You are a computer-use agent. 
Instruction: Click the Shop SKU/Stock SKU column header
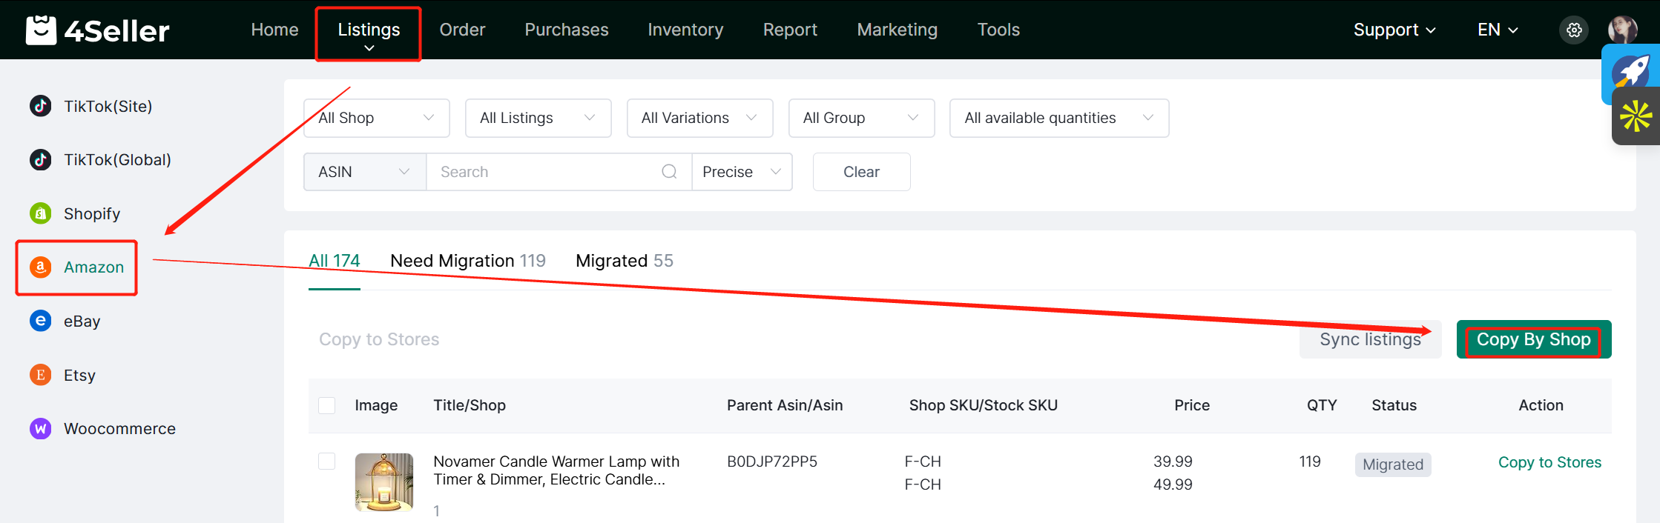(x=984, y=405)
